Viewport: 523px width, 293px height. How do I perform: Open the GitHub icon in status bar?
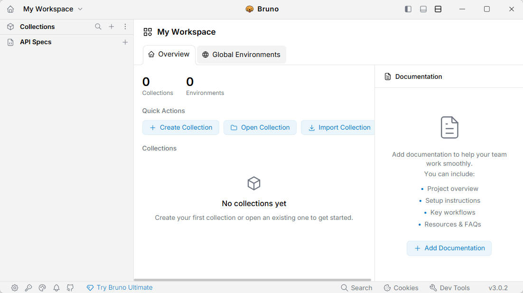pyautogui.click(x=70, y=288)
